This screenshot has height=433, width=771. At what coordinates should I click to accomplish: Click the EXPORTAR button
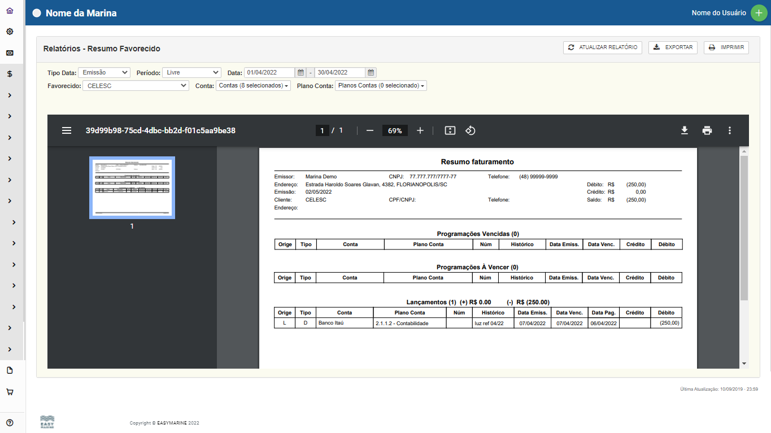(x=673, y=47)
